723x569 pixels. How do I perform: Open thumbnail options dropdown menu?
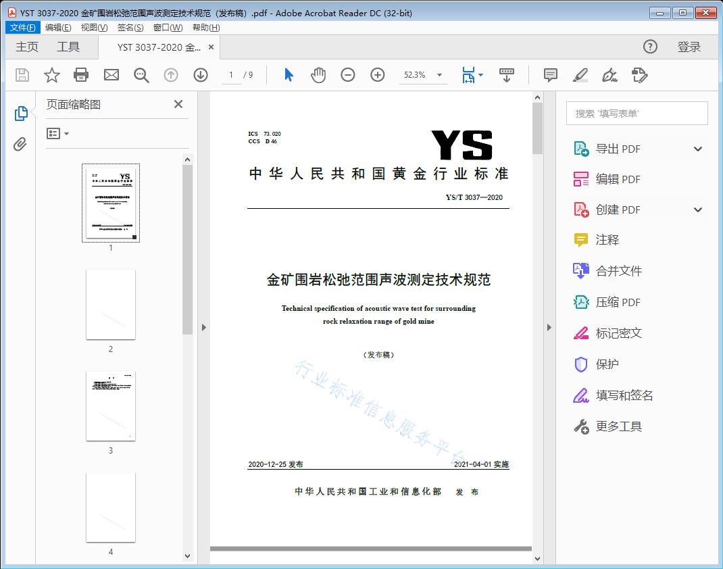(58, 134)
